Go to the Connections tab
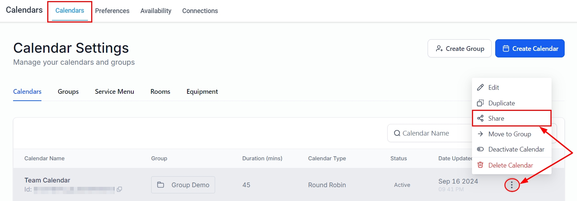 tap(200, 11)
